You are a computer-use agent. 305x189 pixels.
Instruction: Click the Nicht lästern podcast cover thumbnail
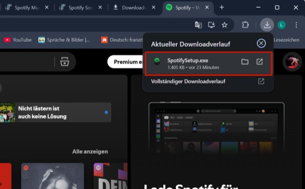[x=8, y=113]
